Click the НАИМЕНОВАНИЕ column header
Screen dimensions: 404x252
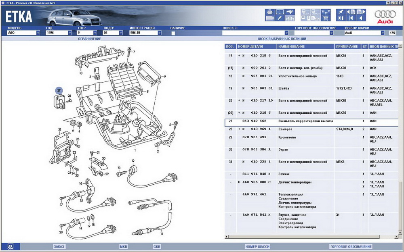tap(305, 46)
